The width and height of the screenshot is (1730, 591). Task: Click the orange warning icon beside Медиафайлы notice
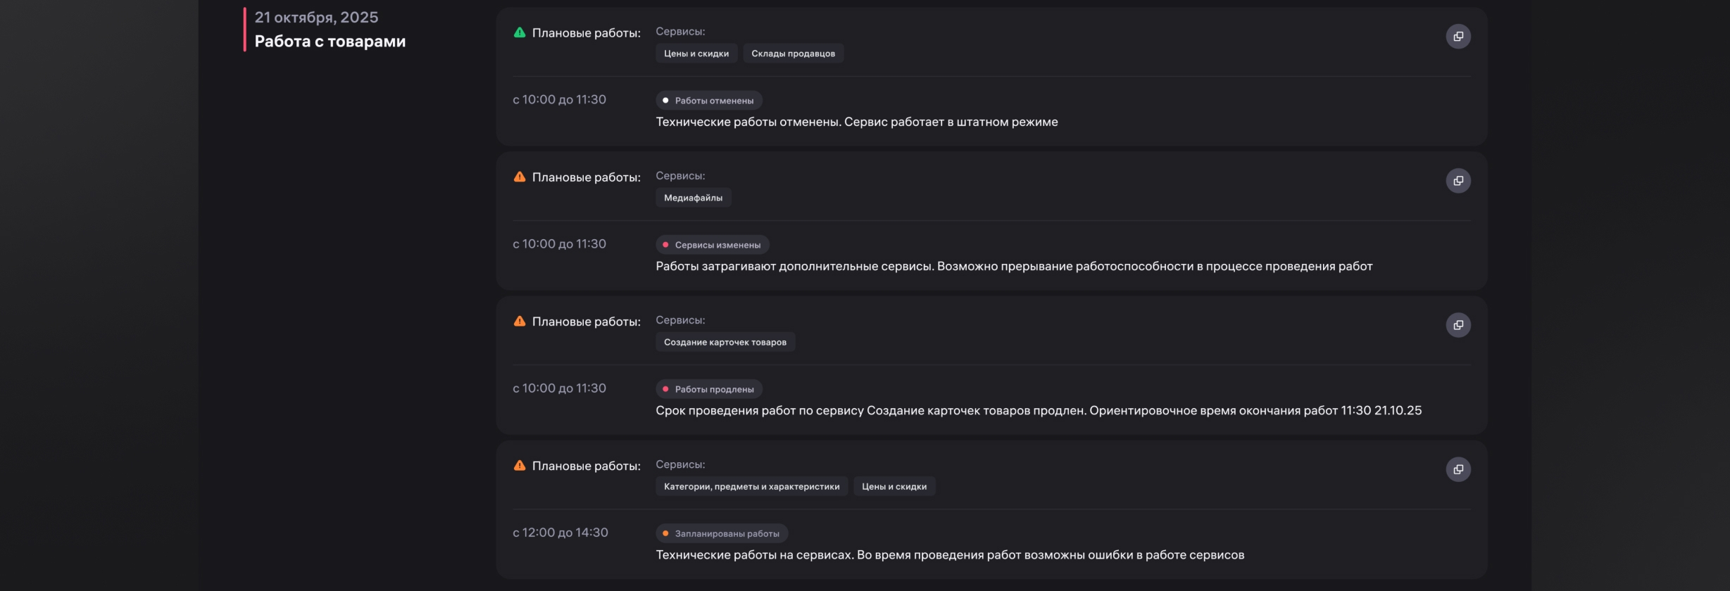tap(520, 177)
